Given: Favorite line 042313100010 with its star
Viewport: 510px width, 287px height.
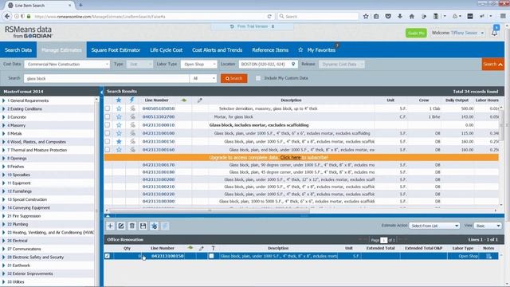Looking at the screenshot, I should pyautogui.click(x=119, y=125).
